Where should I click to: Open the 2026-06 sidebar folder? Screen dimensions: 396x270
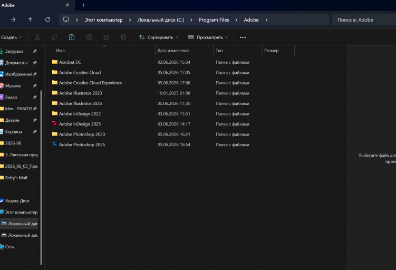click(x=13, y=143)
